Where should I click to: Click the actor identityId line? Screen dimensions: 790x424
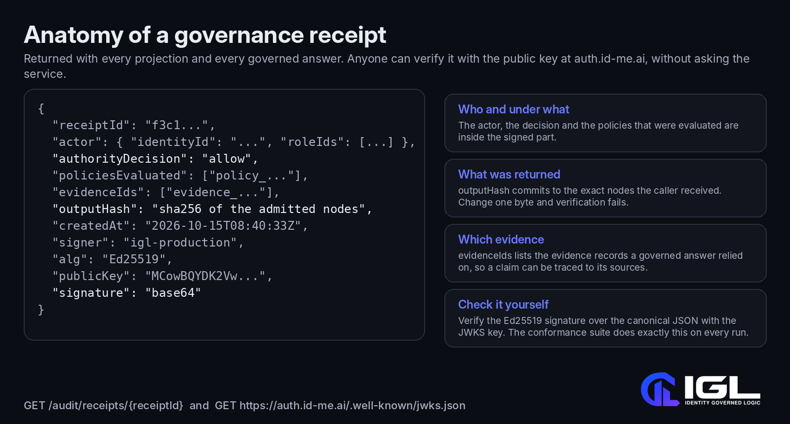(x=234, y=142)
